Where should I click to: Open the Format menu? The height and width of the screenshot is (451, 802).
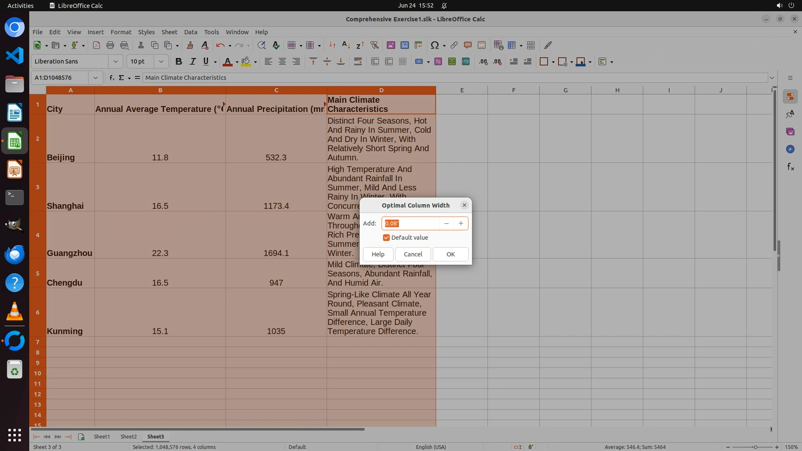121,32
